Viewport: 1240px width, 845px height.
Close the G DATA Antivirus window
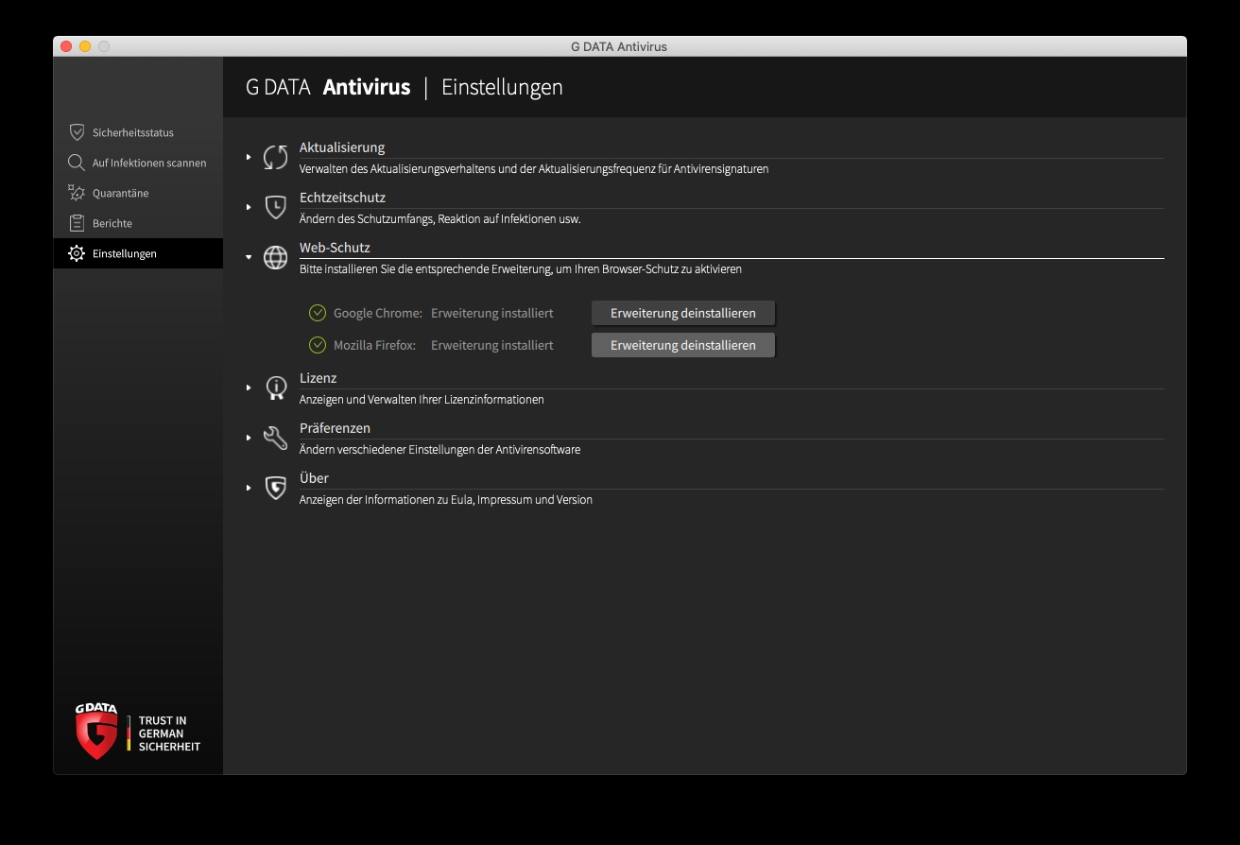[66, 46]
